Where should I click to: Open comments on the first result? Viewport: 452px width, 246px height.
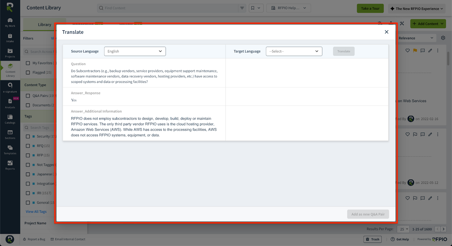423,51
